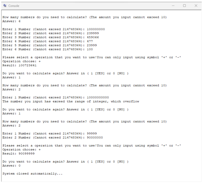The height and width of the screenshot is (183, 203).
Task: Click the overflowing input 10000000000
Action: click(98, 97)
